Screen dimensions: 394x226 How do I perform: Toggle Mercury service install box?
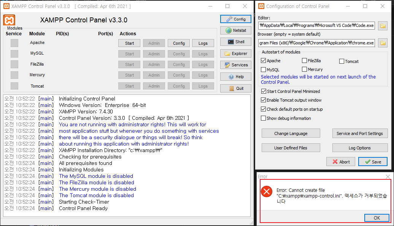tap(14, 75)
